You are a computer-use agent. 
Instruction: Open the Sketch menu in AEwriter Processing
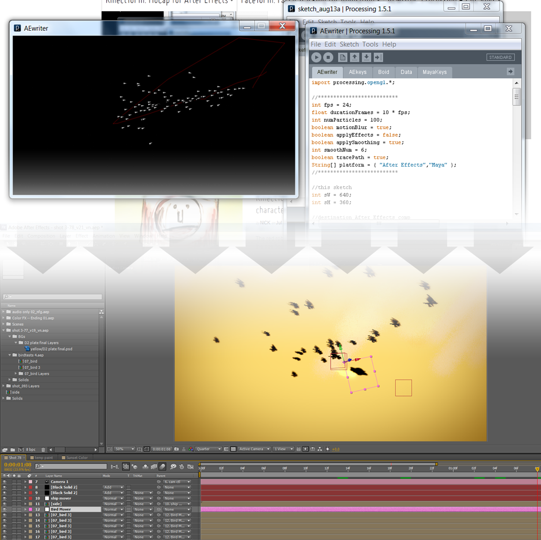(349, 44)
